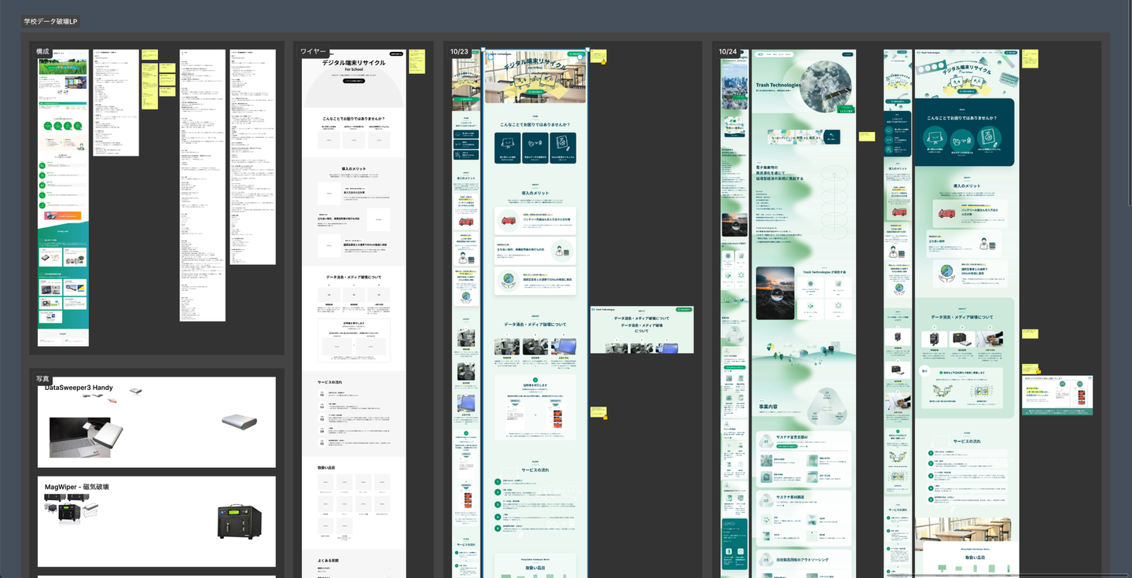Click the globe illustration in the 10/23 desktop design

509,280
